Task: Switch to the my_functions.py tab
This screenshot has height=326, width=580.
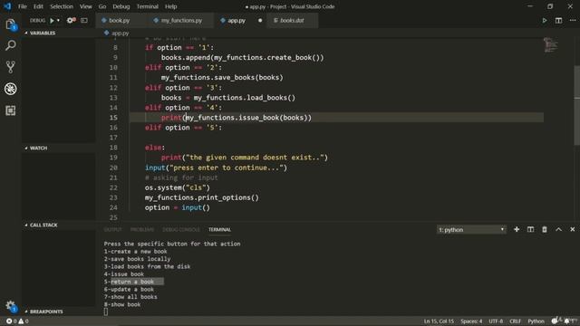Action: (x=181, y=20)
